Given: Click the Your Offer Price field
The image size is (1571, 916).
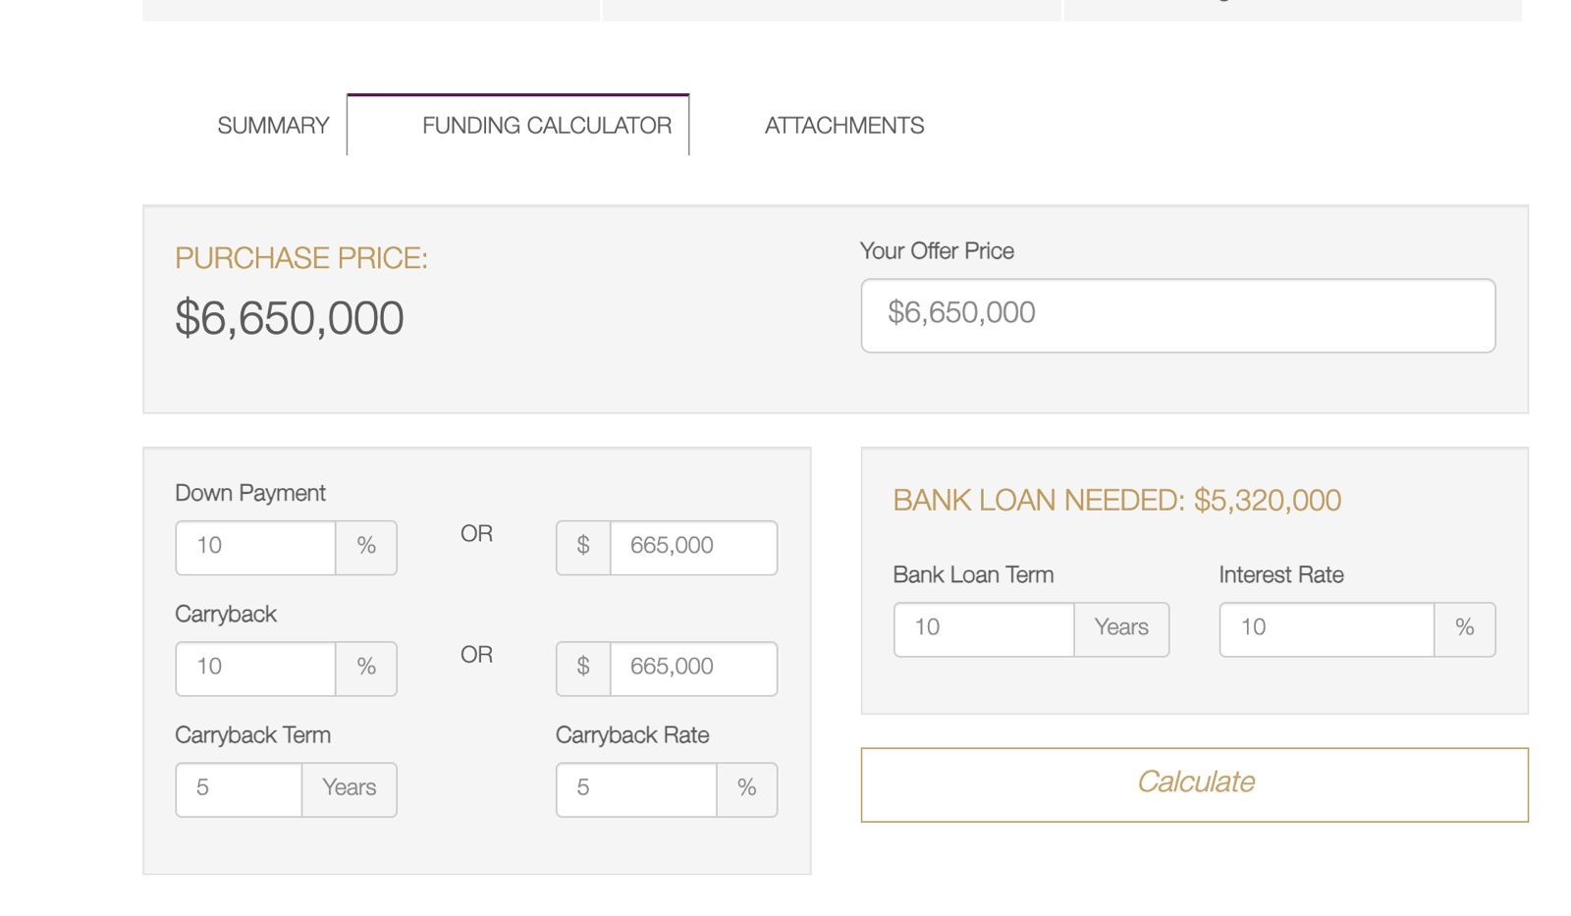Looking at the screenshot, I should tap(1177, 315).
